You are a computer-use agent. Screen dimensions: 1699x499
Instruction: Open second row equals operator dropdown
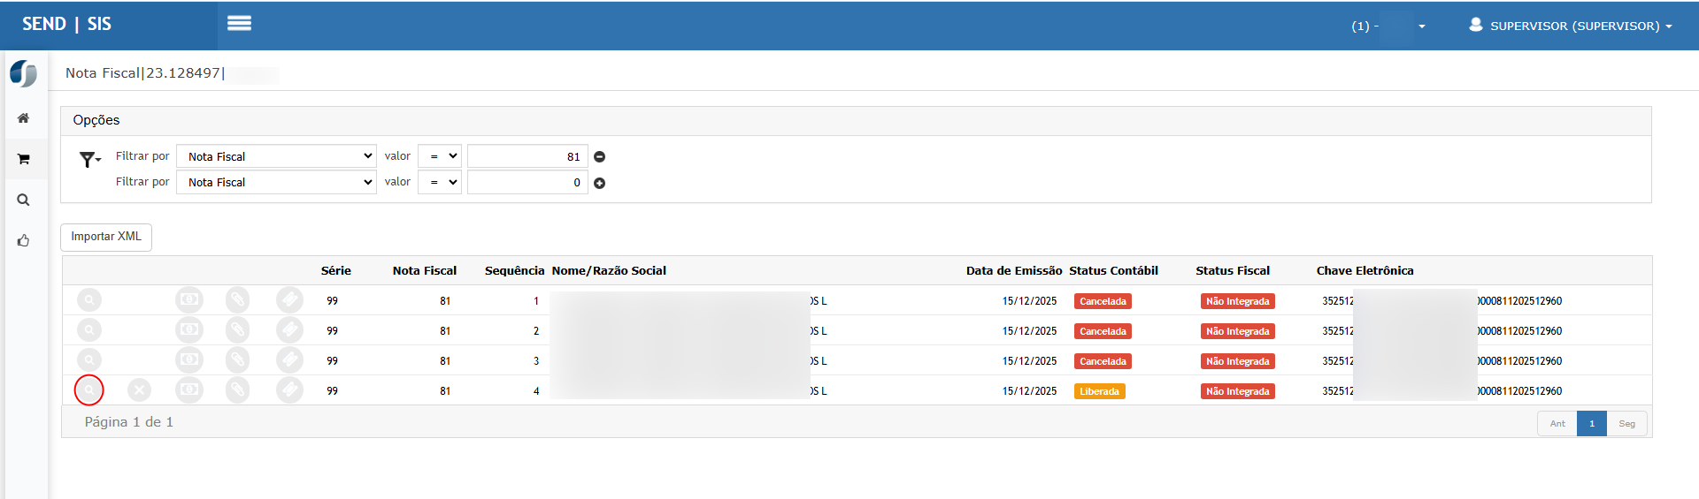click(440, 183)
